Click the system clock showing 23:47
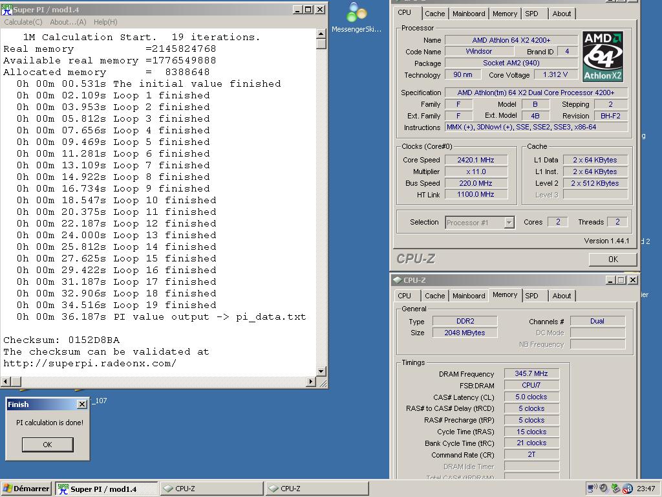The height and width of the screenshot is (497, 662). (646, 489)
